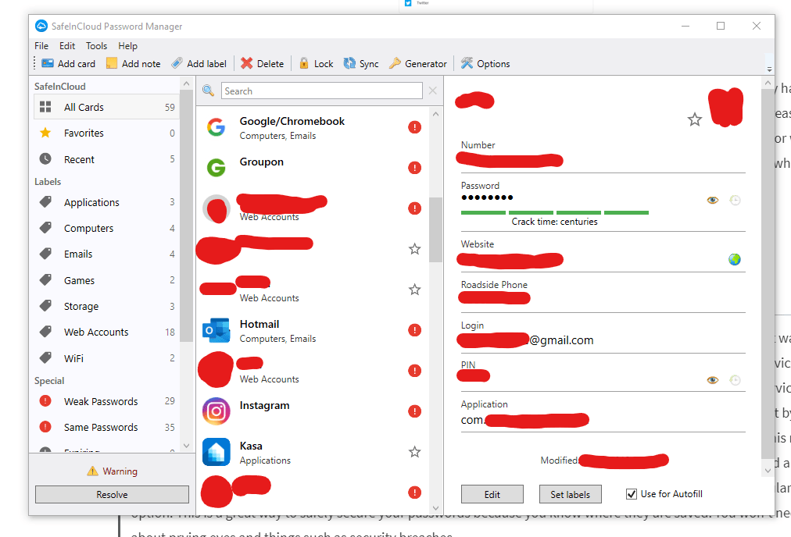Click the password strength bar
Viewport: 791px width, 537px height.
pyautogui.click(x=555, y=212)
